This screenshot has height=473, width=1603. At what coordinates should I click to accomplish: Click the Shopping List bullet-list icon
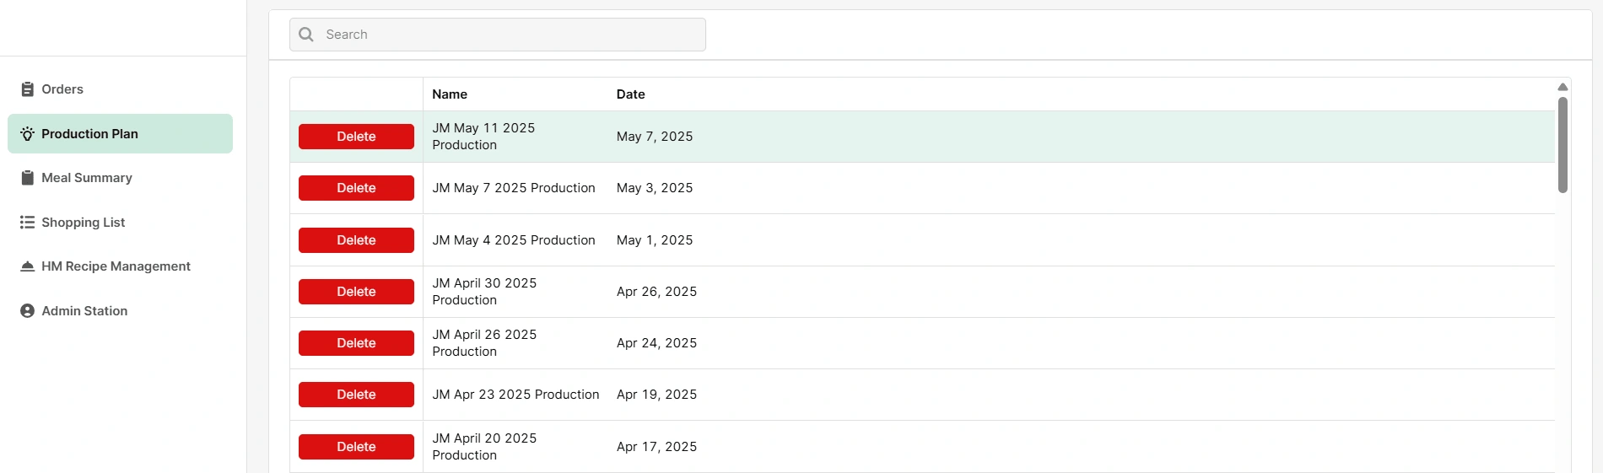click(28, 223)
